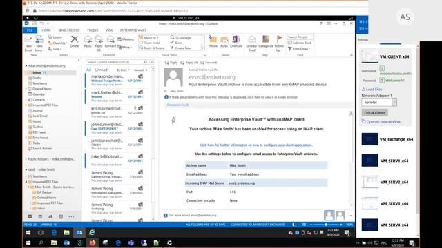This screenshot has height=248, width=442.
Task: Show only Unread messages
Action: (101, 70)
